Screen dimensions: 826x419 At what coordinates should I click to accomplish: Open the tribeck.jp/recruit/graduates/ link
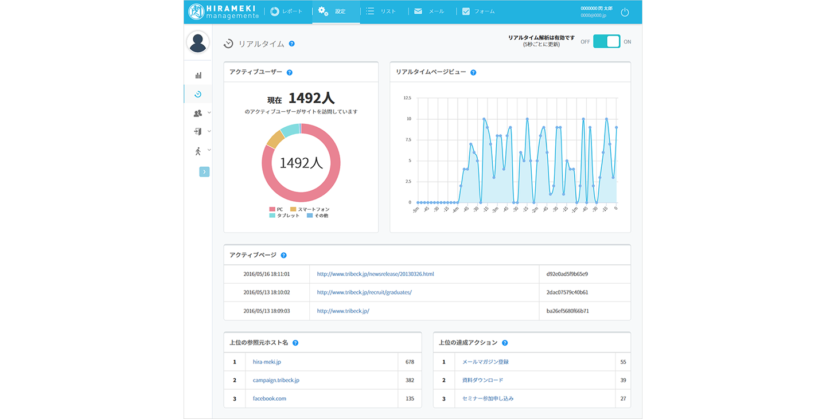tap(364, 292)
